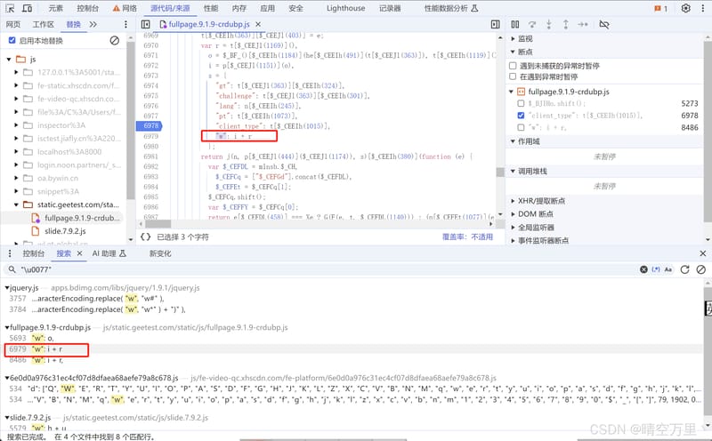This screenshot has width=712, height=441.
Task: Open the 性能 panel tab
Action: 211,8
